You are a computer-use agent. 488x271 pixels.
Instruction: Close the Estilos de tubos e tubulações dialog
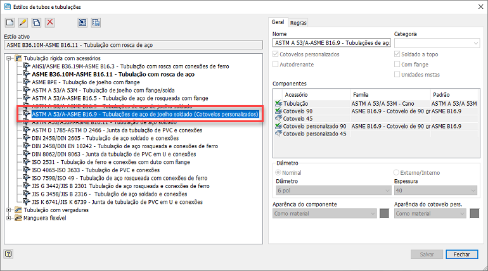(480, 6)
